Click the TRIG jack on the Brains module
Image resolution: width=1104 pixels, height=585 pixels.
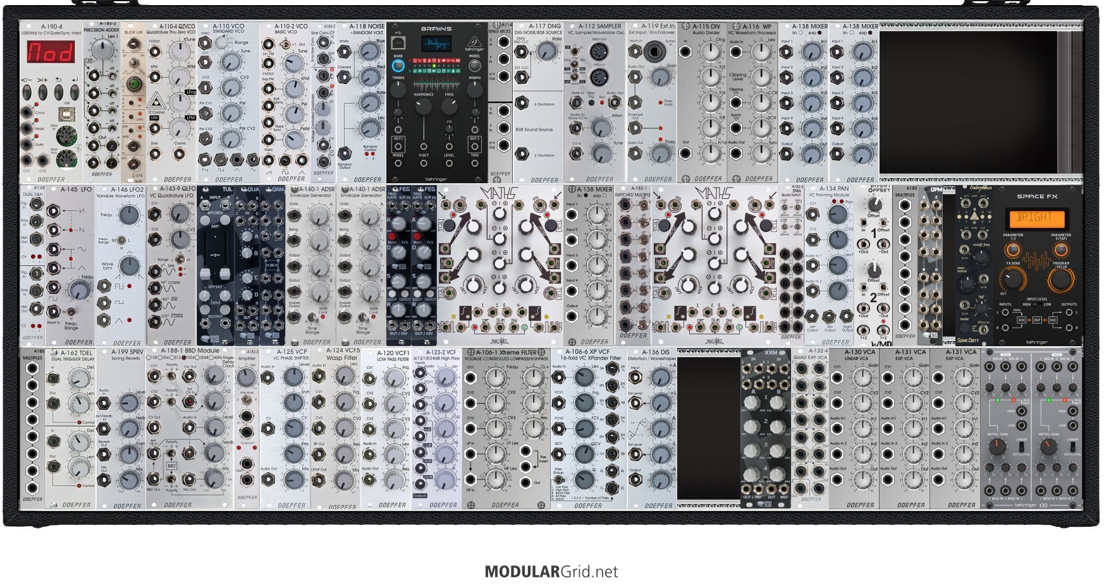click(475, 163)
